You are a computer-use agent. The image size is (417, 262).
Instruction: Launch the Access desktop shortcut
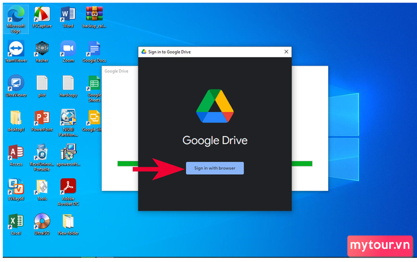[16, 155]
